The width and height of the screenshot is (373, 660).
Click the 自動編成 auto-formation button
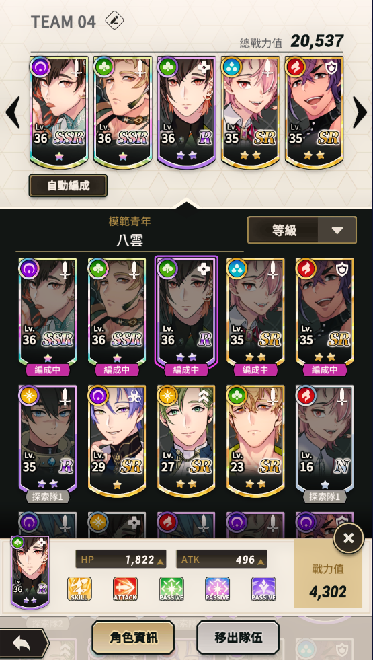[68, 186]
